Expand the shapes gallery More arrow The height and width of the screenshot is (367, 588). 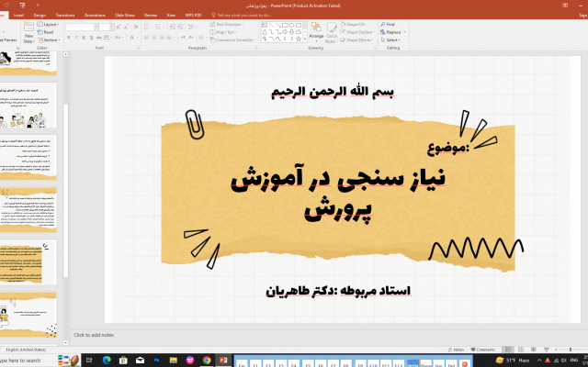305,39
